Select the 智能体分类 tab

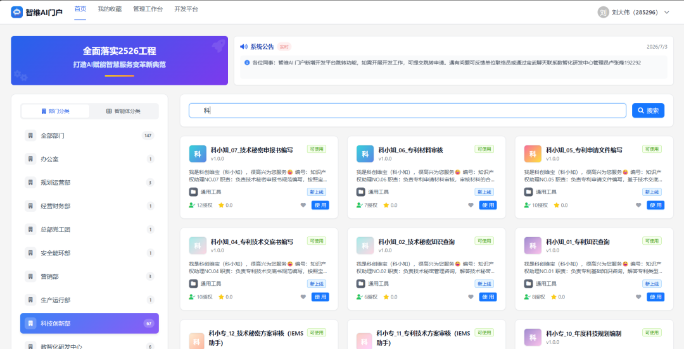tap(123, 111)
